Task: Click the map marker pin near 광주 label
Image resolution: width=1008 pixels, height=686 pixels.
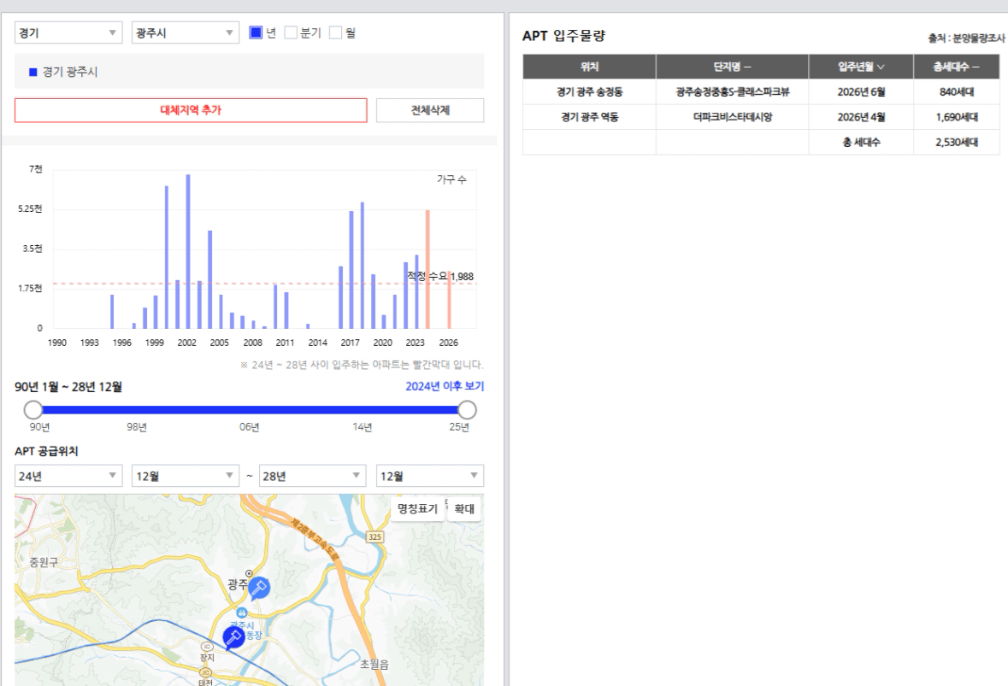Action: pyautogui.click(x=259, y=587)
